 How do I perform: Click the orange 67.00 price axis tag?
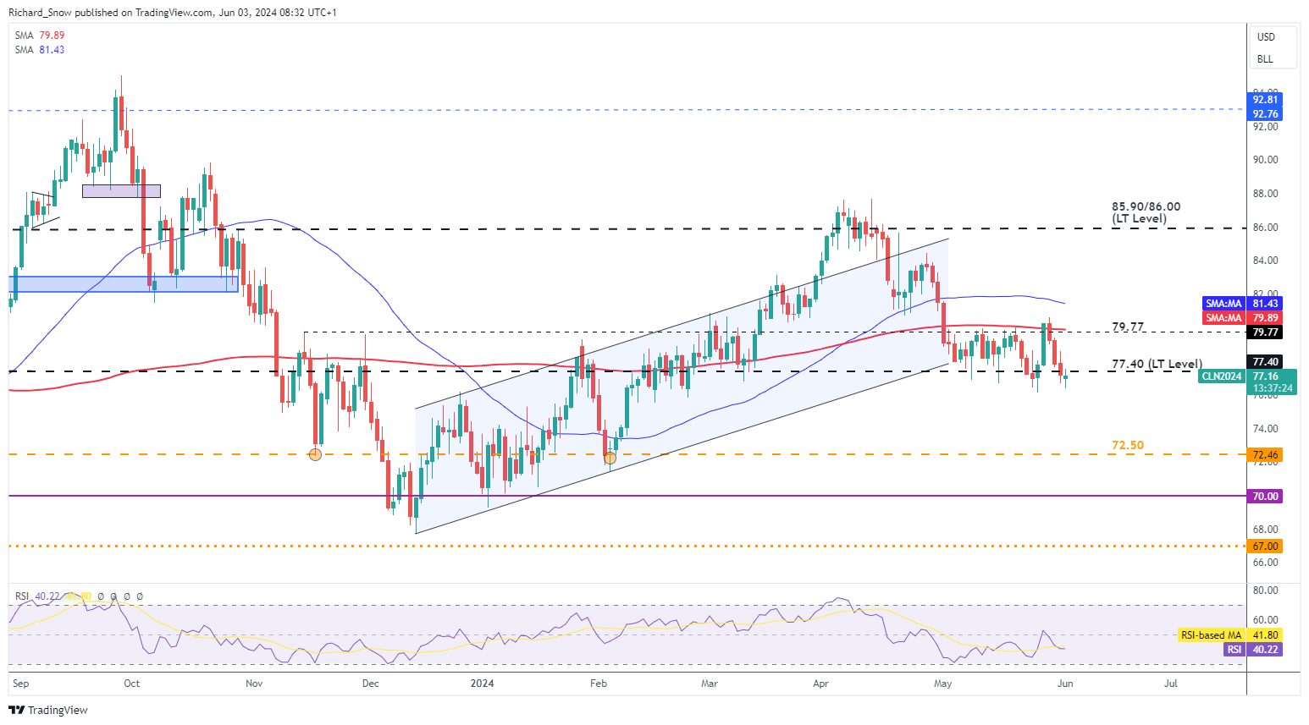pyautogui.click(x=1265, y=546)
